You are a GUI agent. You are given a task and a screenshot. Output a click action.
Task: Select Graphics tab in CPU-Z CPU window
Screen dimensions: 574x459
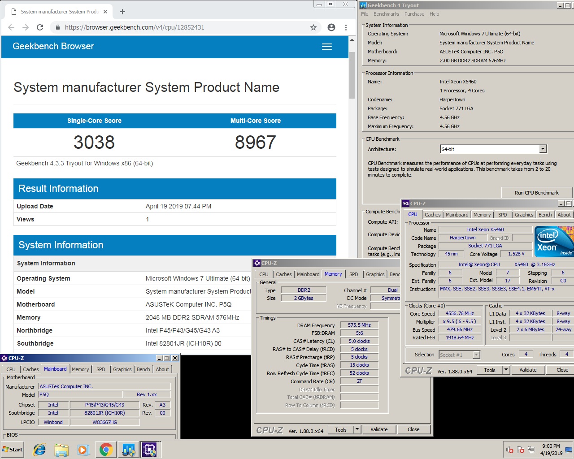pyautogui.click(x=524, y=215)
